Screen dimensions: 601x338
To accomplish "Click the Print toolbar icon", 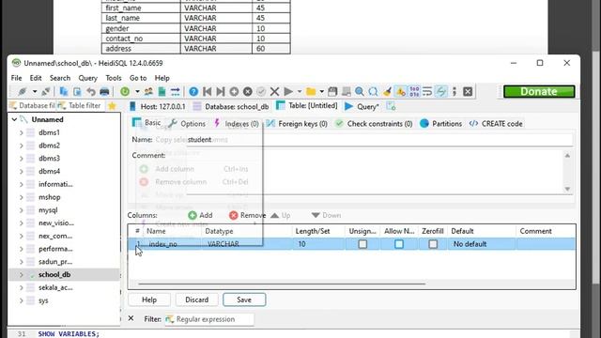I will 104,92.
